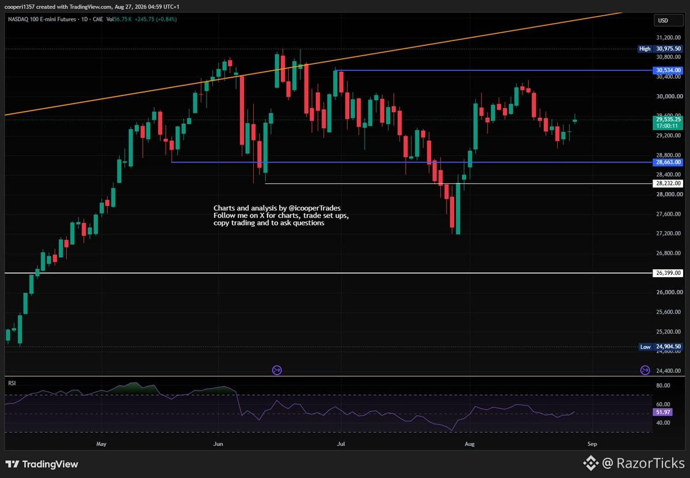Click the 31,200.00 price axis value

[x=669, y=38]
